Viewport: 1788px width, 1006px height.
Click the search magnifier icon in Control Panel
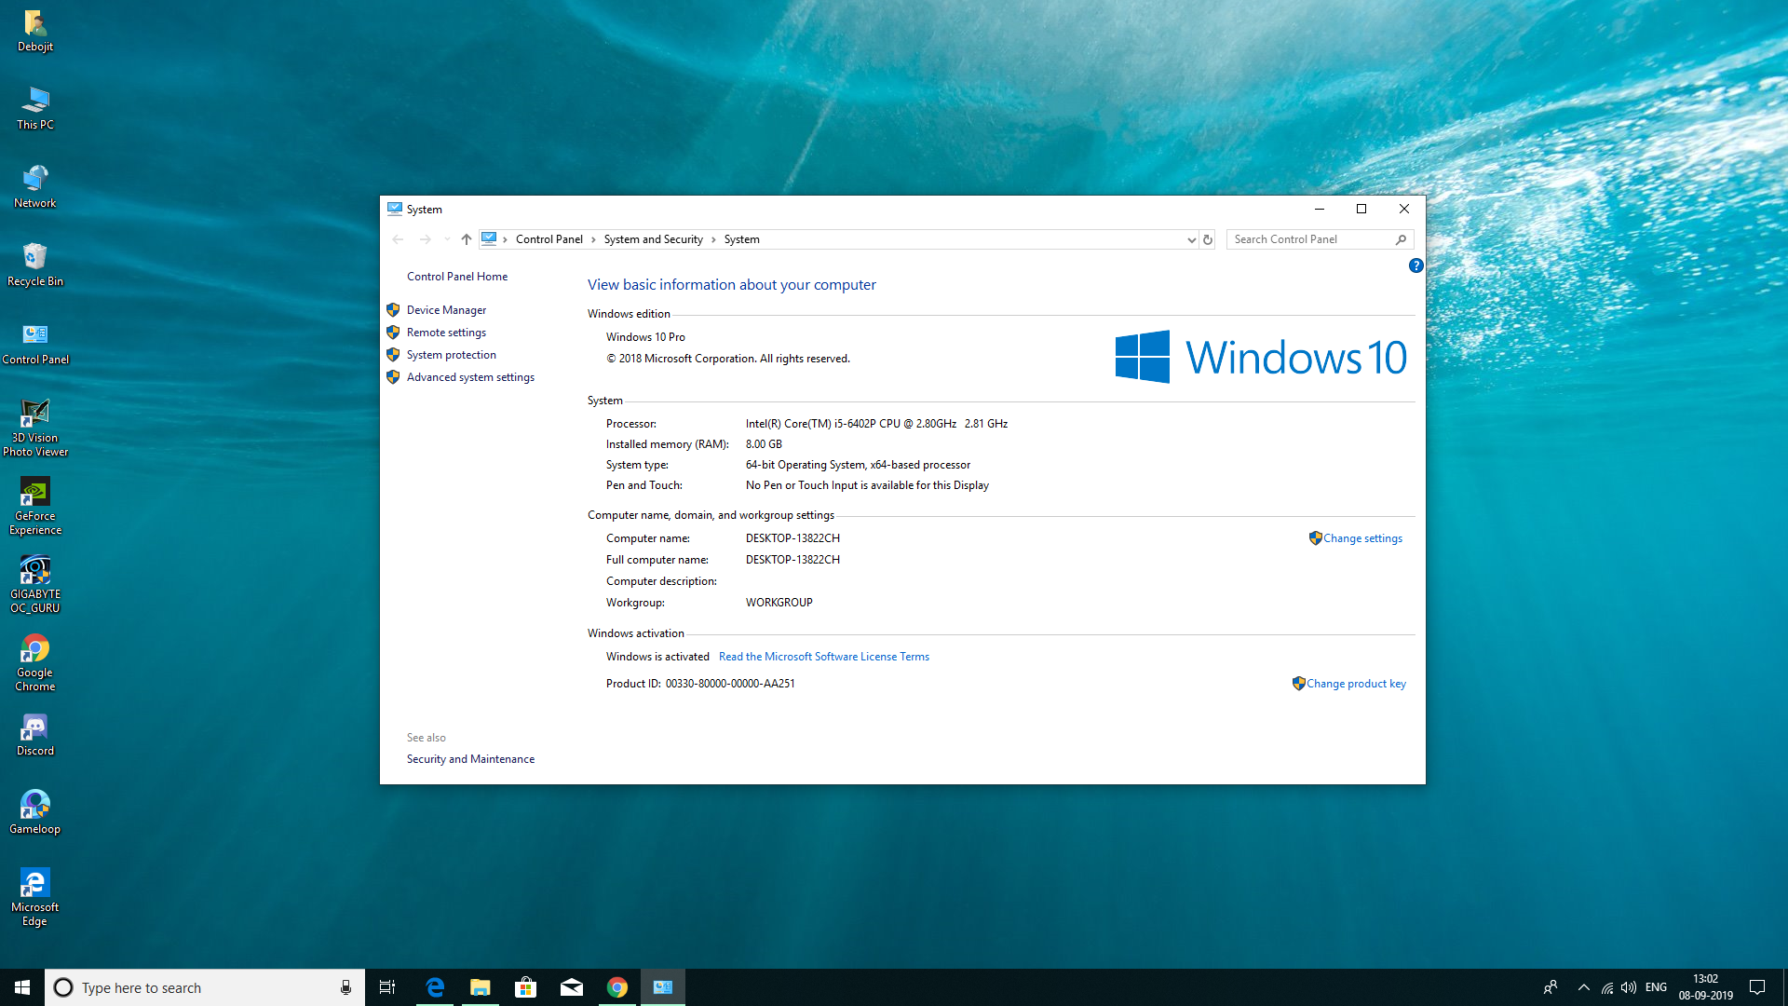point(1401,239)
